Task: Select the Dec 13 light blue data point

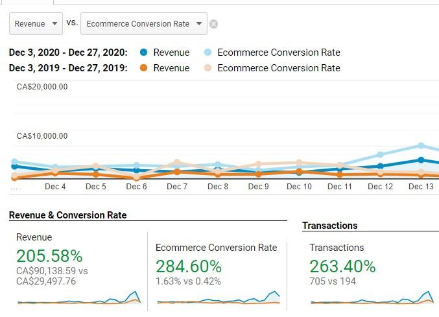Action: (x=421, y=146)
